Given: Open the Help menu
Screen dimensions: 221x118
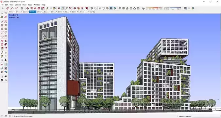Looking at the screenshot, I should [x=43, y=5].
